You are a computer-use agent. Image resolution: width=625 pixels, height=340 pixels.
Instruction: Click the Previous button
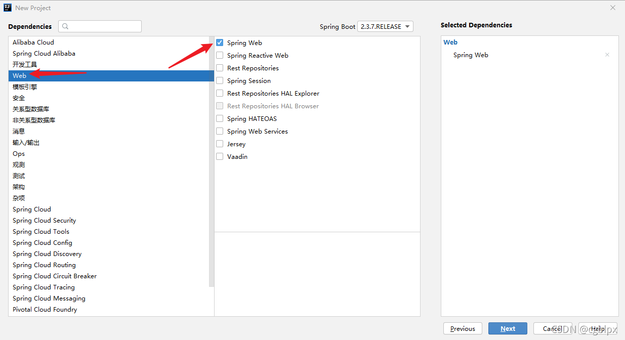[463, 328]
